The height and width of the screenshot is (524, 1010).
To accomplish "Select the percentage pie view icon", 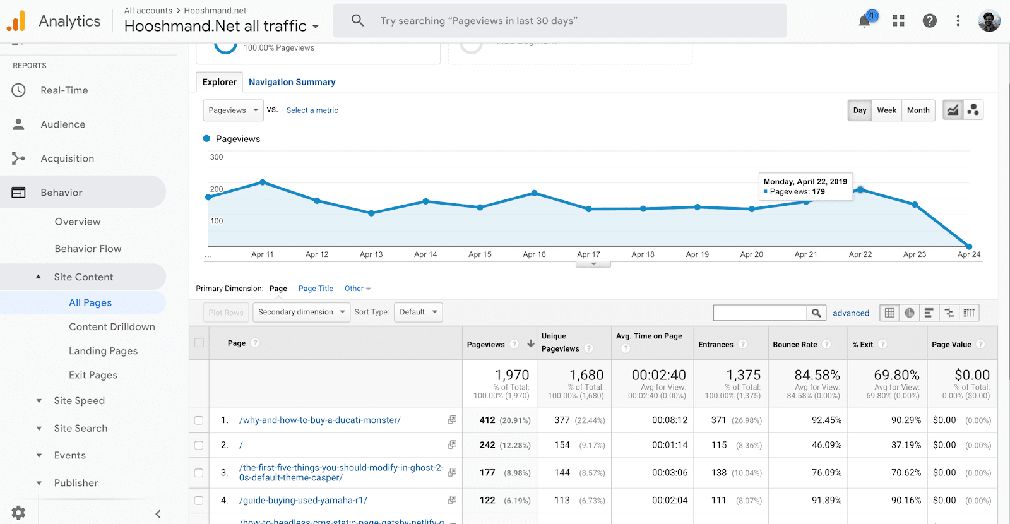I will [x=909, y=313].
